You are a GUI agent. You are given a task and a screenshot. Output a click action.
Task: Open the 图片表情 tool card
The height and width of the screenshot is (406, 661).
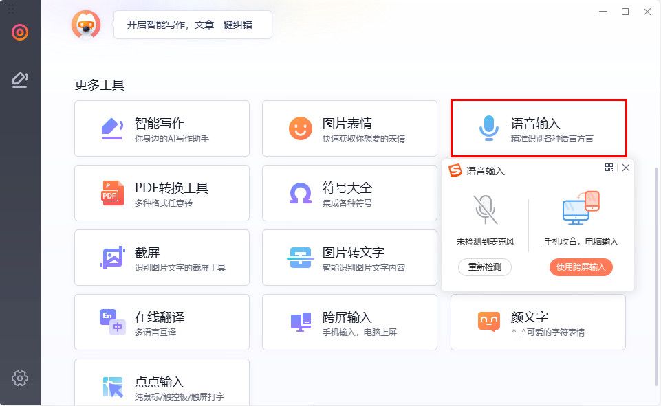pos(349,128)
